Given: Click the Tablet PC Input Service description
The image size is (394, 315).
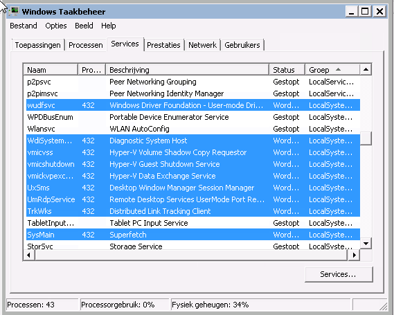Looking at the screenshot, I should coord(149,223).
